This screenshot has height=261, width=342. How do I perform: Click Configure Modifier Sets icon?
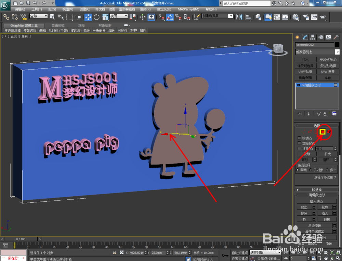(334, 114)
